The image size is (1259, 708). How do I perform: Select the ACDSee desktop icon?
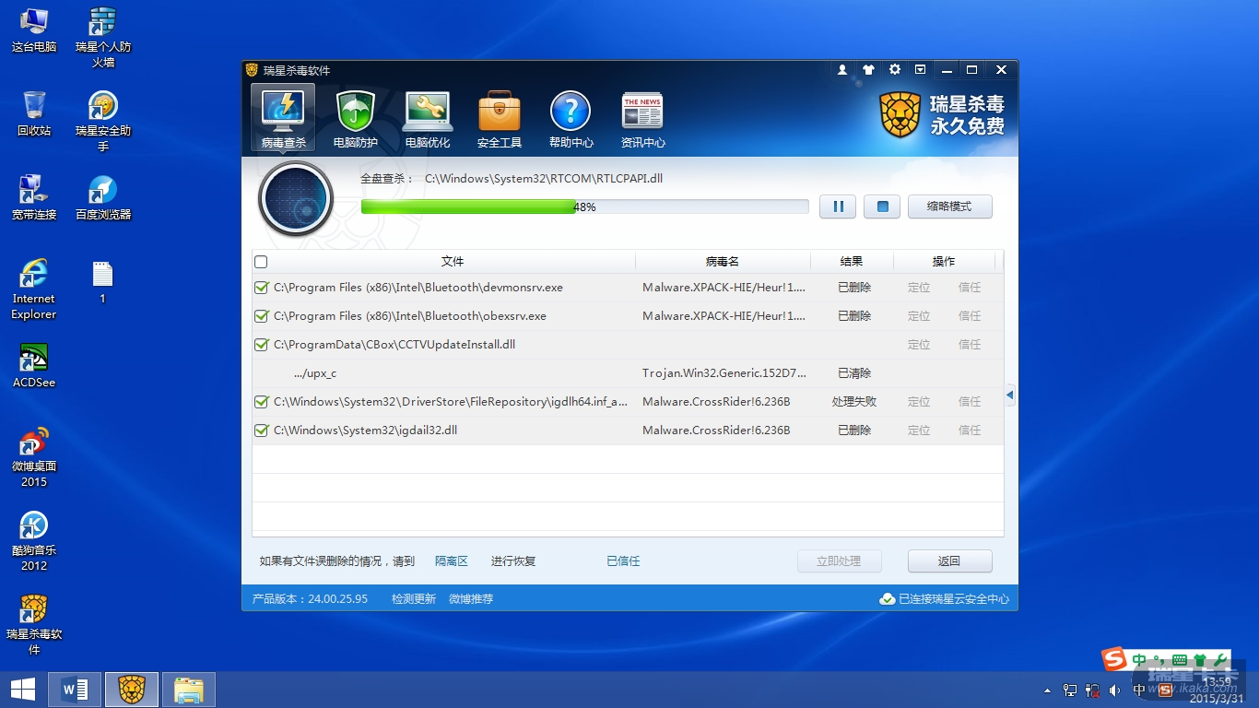coord(34,366)
